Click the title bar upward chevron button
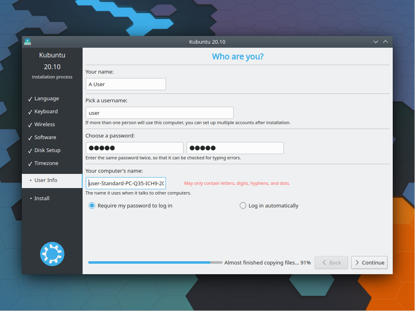 pyautogui.click(x=385, y=42)
